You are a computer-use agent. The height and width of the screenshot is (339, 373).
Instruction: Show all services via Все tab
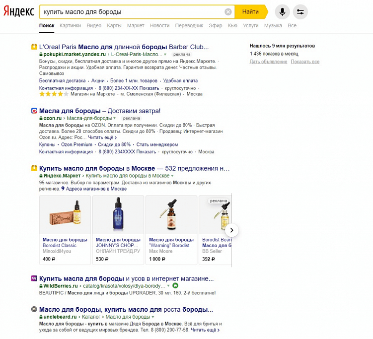tap(292, 25)
